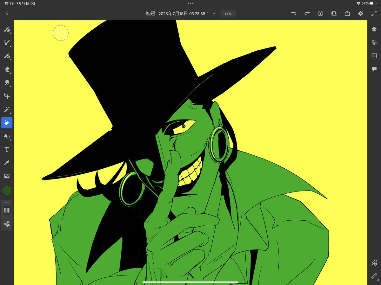Select the Vector brushes tool
Screen dimensions: 381x285
(7, 56)
